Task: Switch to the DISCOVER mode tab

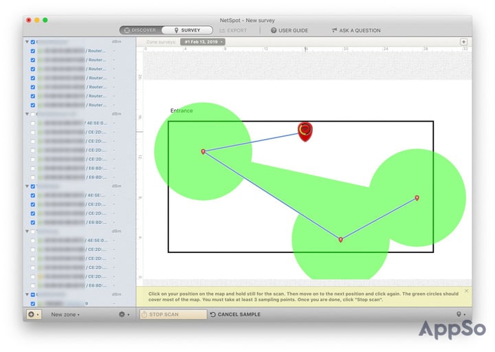Action: tap(141, 30)
